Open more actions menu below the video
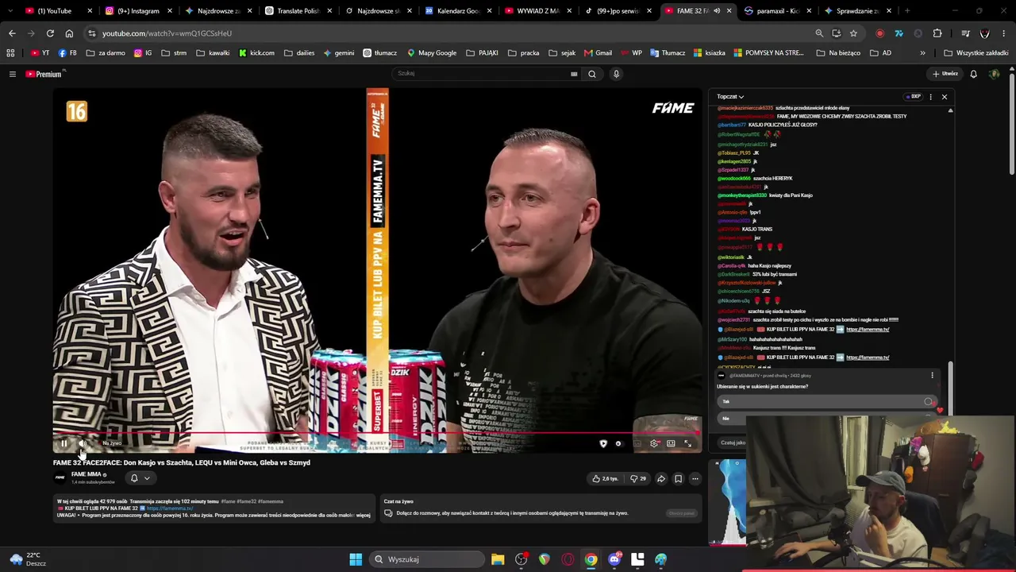This screenshot has width=1016, height=572. tap(695, 478)
